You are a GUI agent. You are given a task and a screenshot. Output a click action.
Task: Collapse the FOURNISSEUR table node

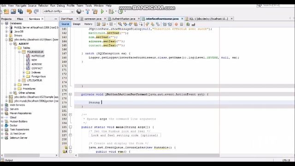19,52
